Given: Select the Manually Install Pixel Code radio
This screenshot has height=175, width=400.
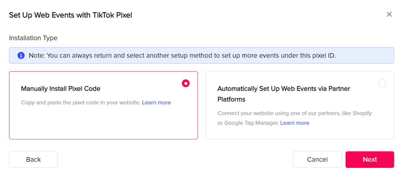Looking at the screenshot, I should tap(186, 83).
